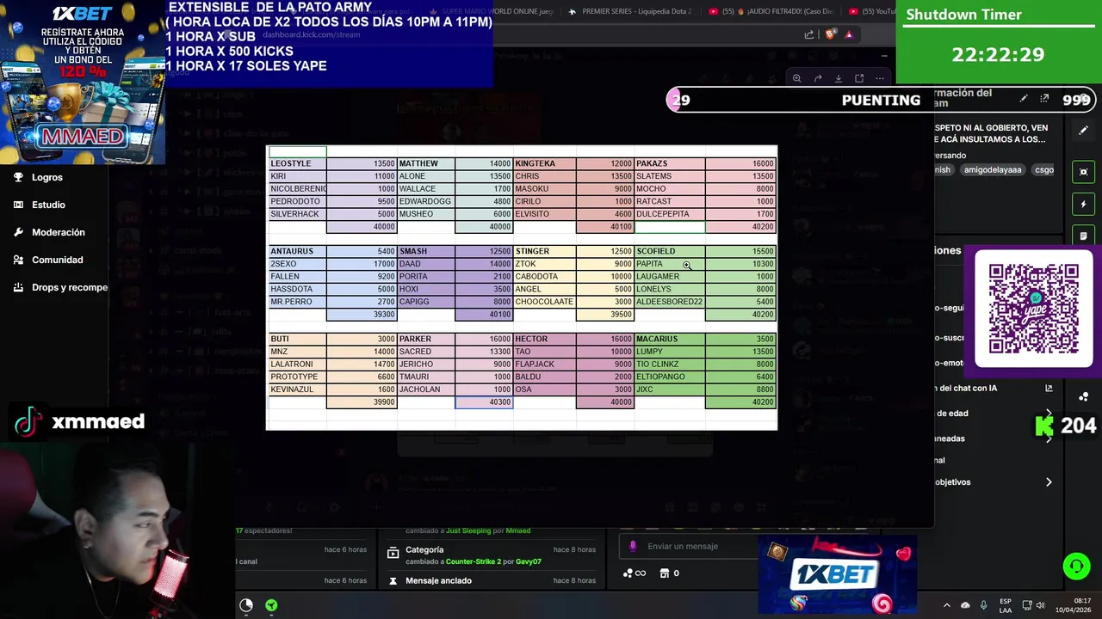
Task: Click the microphone icon in system tray
Action: pyautogui.click(x=984, y=605)
